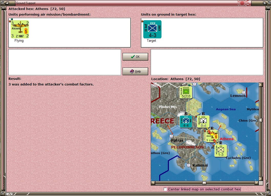
Task: Click the empty lower-right unit list box
Action: click(x=207, y=62)
